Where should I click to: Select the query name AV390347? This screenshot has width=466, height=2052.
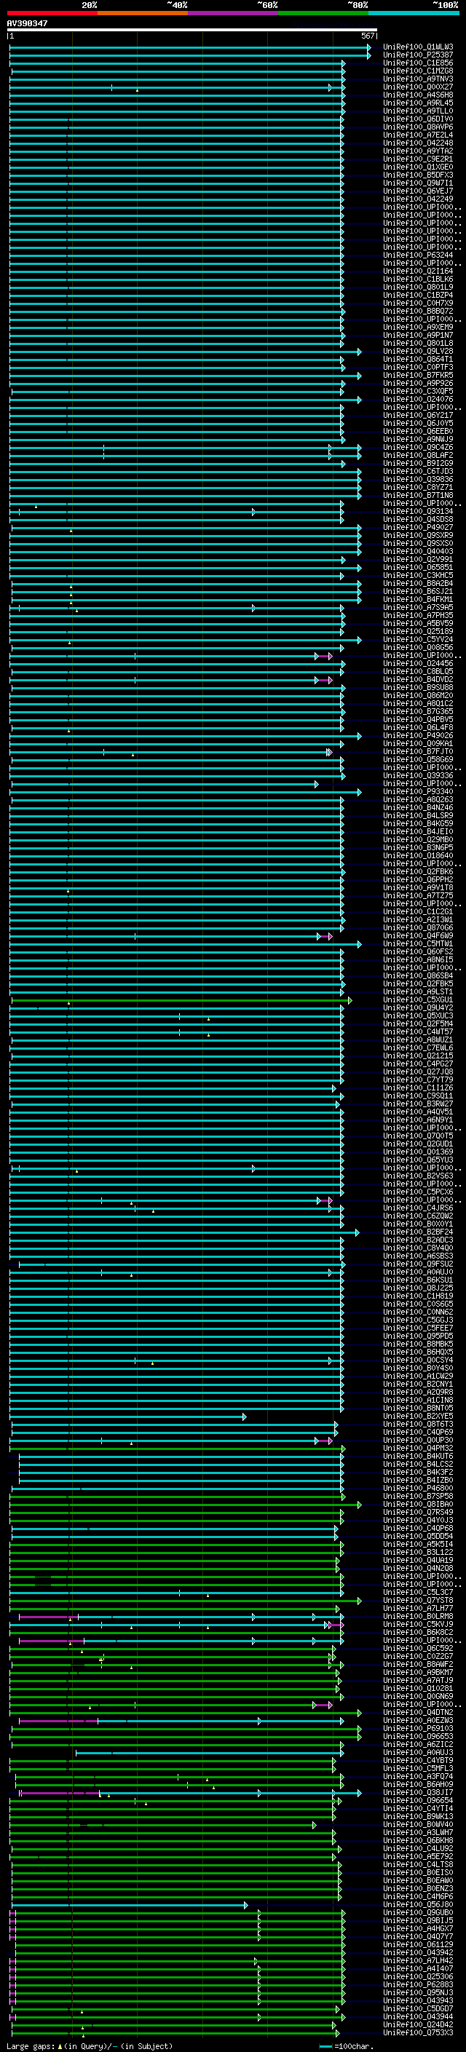coord(27,23)
